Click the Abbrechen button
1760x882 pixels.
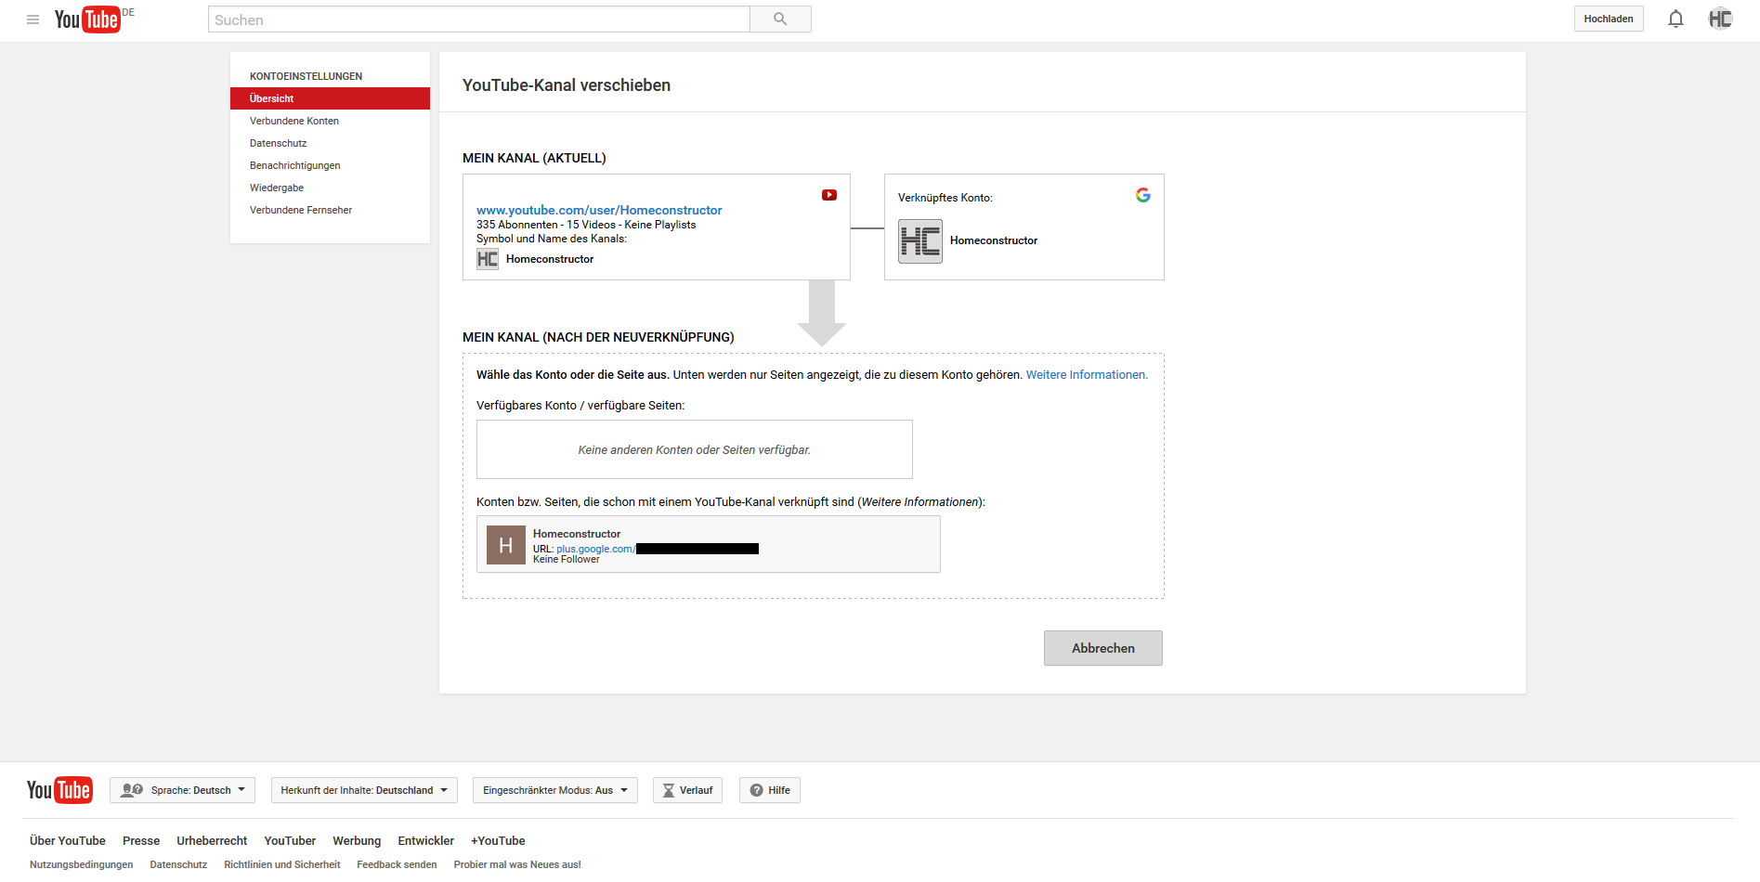coord(1103,648)
